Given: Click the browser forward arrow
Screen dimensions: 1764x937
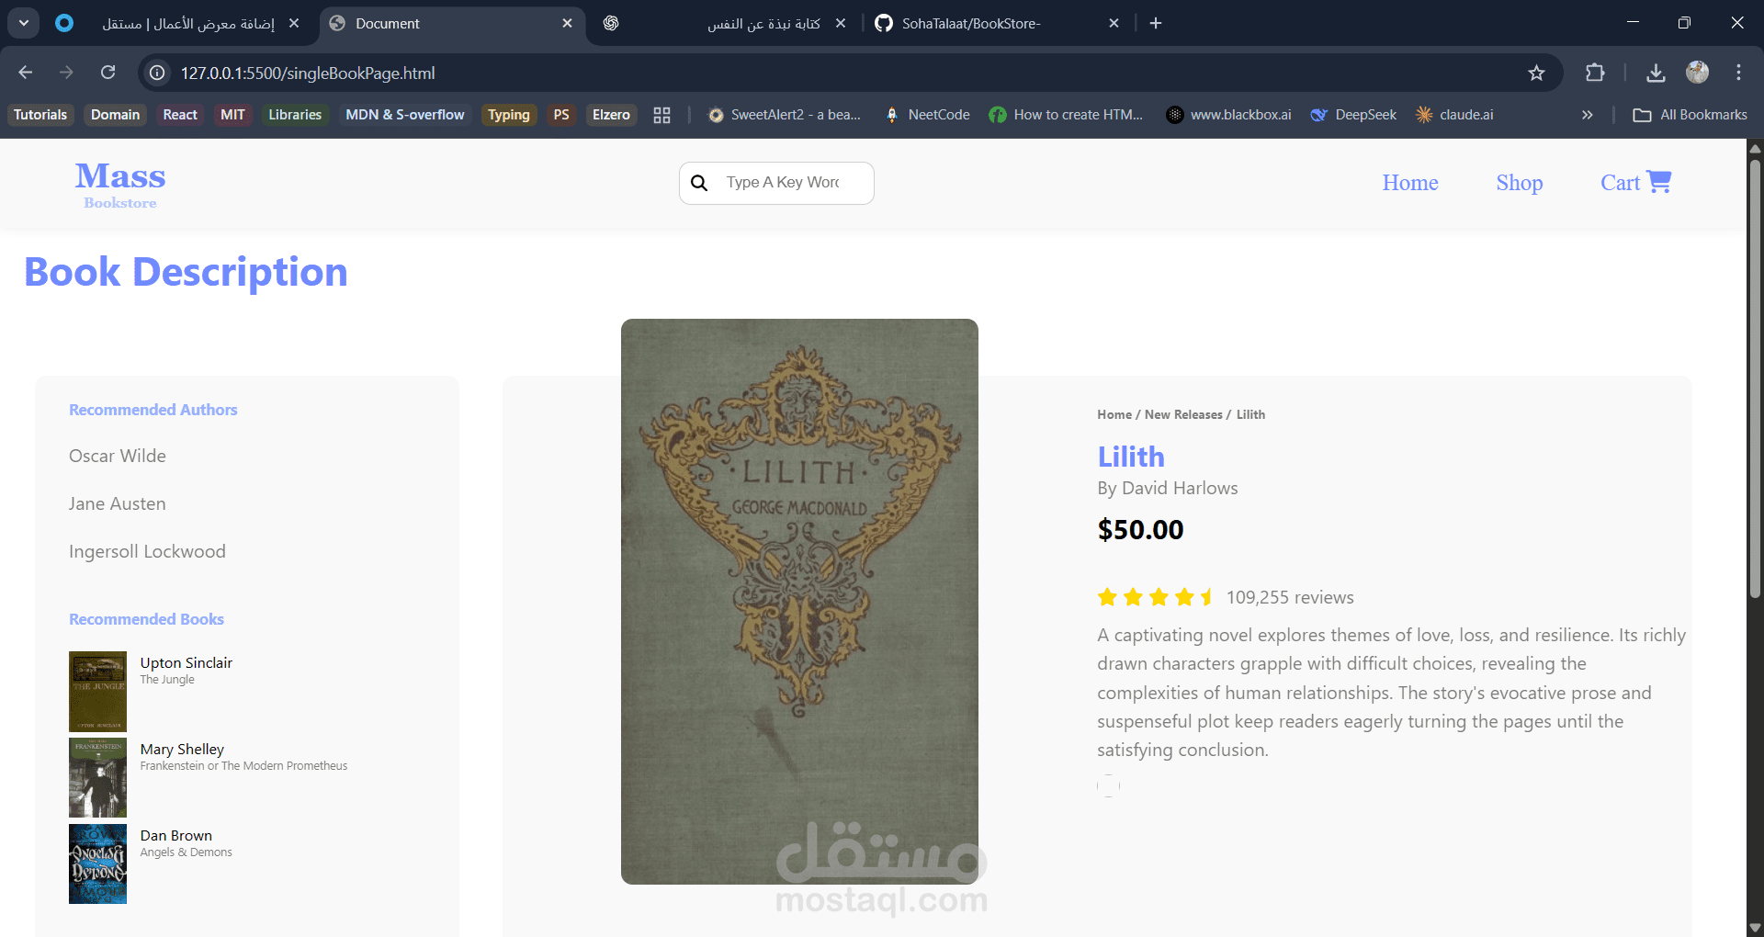Looking at the screenshot, I should click(x=66, y=73).
